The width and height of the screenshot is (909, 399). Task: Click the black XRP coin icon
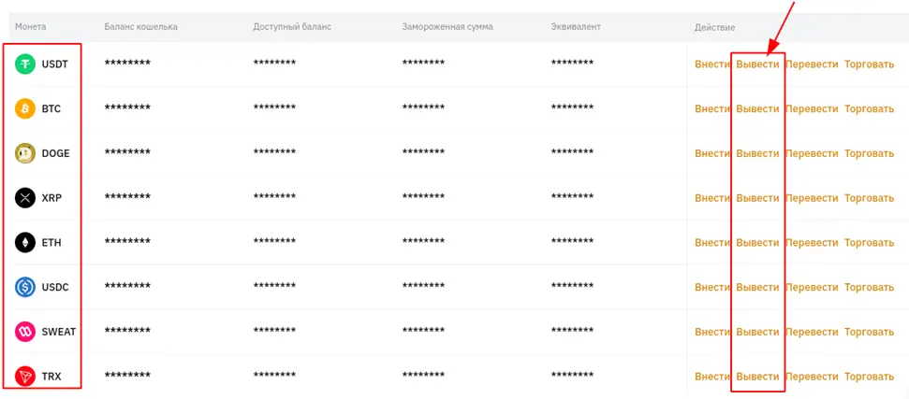(25, 198)
